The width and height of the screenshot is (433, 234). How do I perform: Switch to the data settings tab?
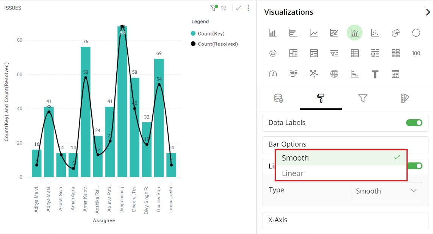click(279, 98)
